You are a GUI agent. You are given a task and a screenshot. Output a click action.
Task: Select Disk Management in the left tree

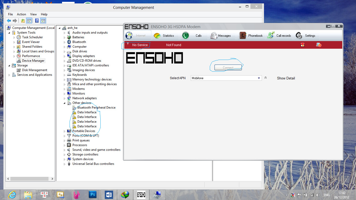[x=34, y=70]
